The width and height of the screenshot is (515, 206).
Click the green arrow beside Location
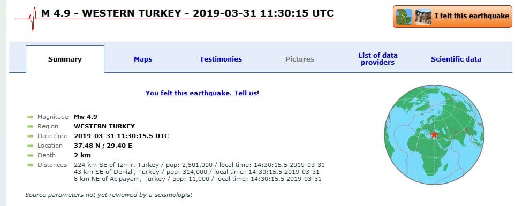[31, 146]
